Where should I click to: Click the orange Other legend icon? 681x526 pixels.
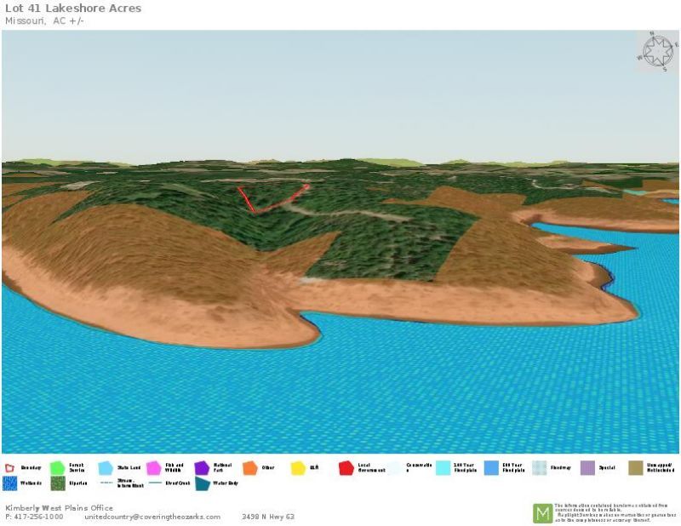(249, 468)
